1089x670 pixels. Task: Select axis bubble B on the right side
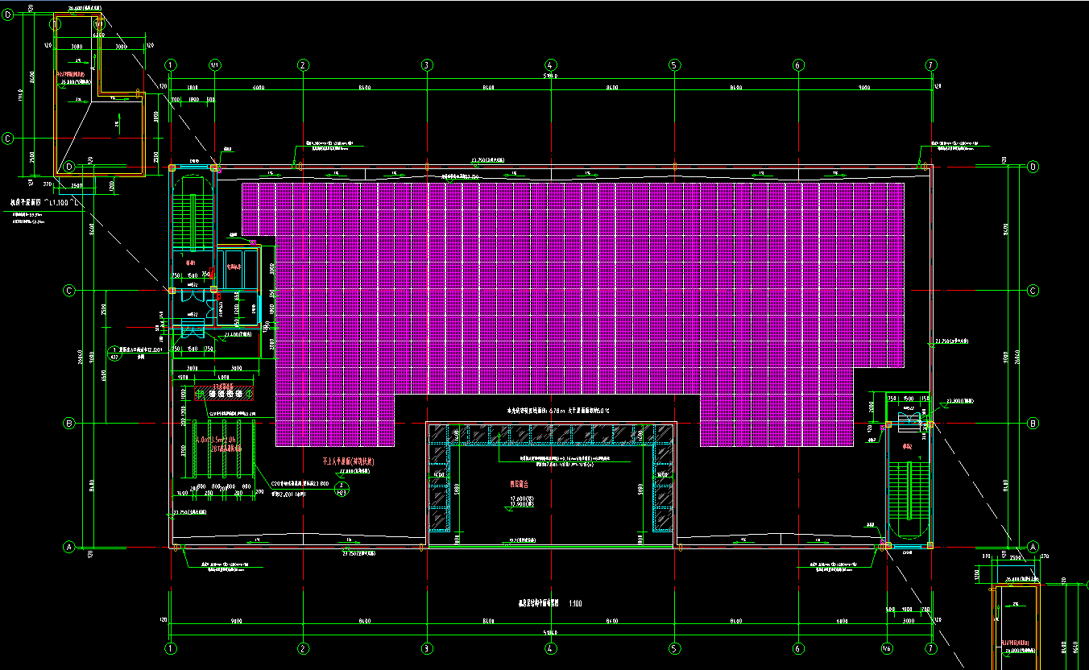pyautogui.click(x=1033, y=423)
